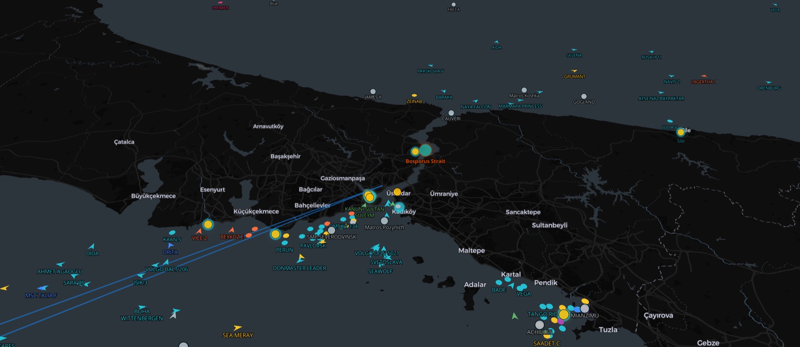Select the Büyükçekmece place name
Viewport: 800px width, 347px height.
tap(153, 196)
